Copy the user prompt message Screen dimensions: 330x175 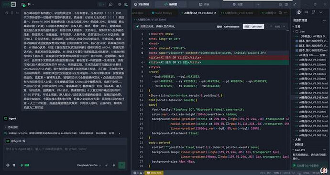point(7,13)
